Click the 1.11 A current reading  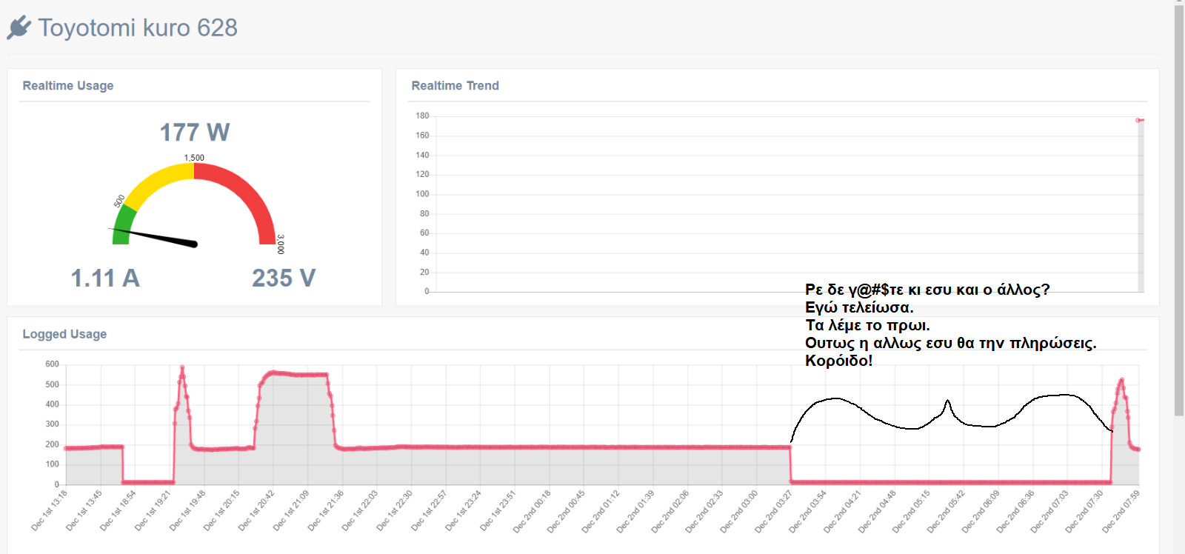105,278
